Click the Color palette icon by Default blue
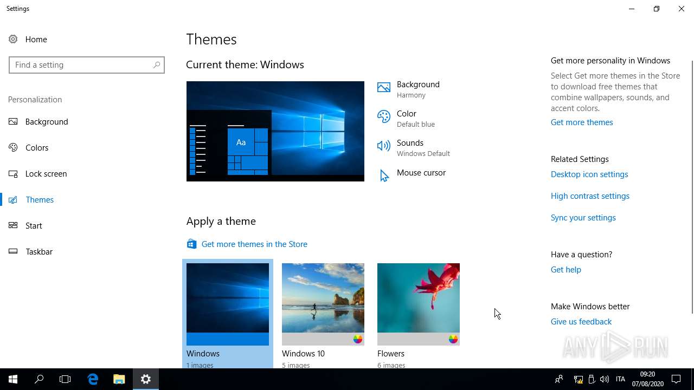 point(384,116)
